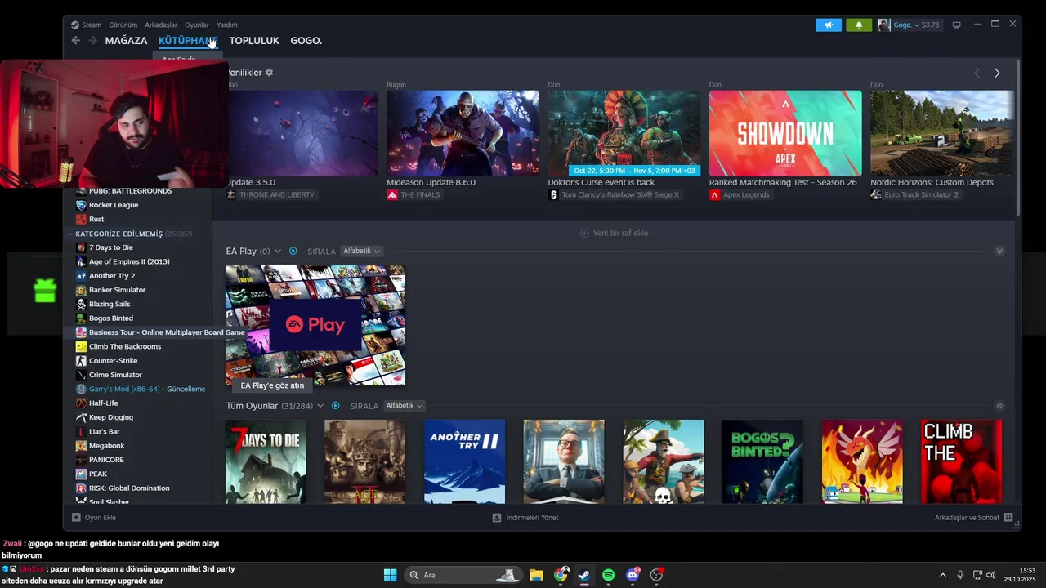Click Arkadaşlar ve Sohbet label
The height and width of the screenshot is (588, 1046).
pyautogui.click(x=968, y=518)
